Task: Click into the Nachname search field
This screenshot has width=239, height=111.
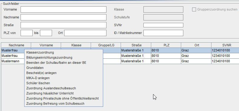Action: click(x=64, y=17)
